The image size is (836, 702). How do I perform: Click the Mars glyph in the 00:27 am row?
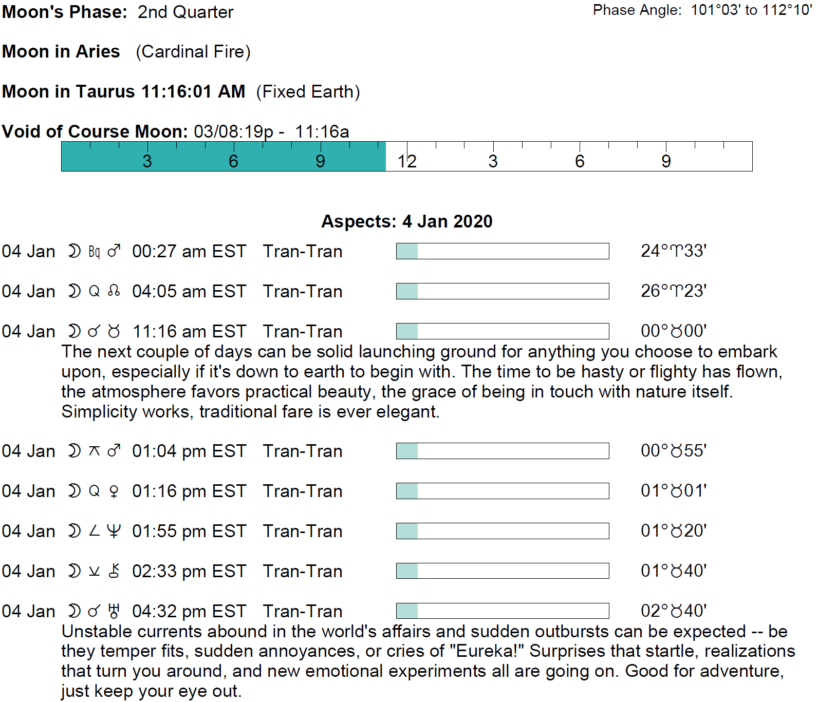coord(114,252)
